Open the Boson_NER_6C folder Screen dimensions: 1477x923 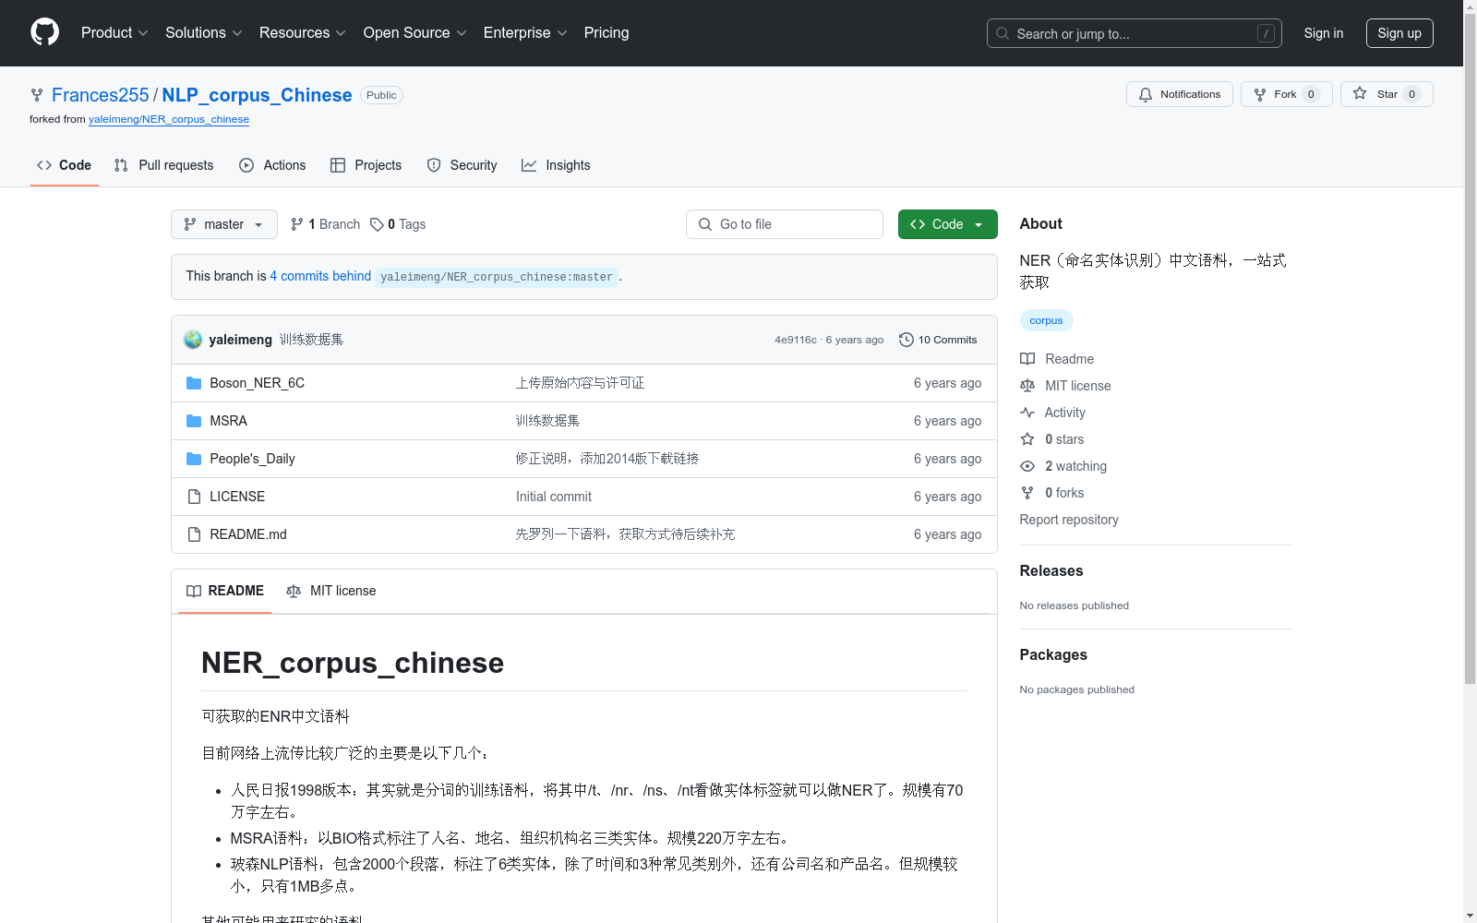tap(257, 383)
